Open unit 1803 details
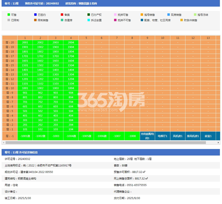Viewport: 222px width, 204px height. click(x=55, y=52)
